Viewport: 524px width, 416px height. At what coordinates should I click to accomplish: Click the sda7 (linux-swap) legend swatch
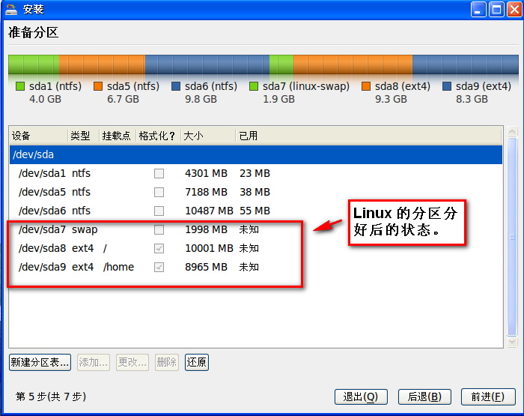point(254,86)
